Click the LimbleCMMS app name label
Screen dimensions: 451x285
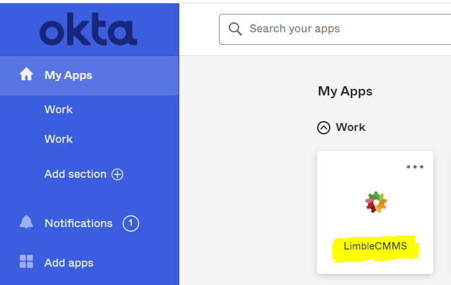375,247
